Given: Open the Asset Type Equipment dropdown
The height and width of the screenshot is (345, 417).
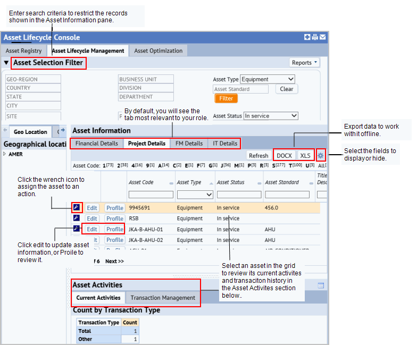Looking at the screenshot, I should coord(268,79).
